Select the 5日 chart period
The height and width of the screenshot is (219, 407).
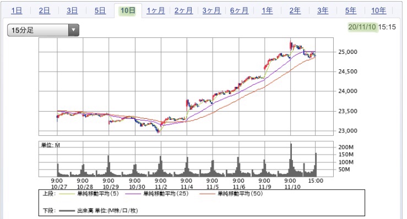click(x=100, y=10)
